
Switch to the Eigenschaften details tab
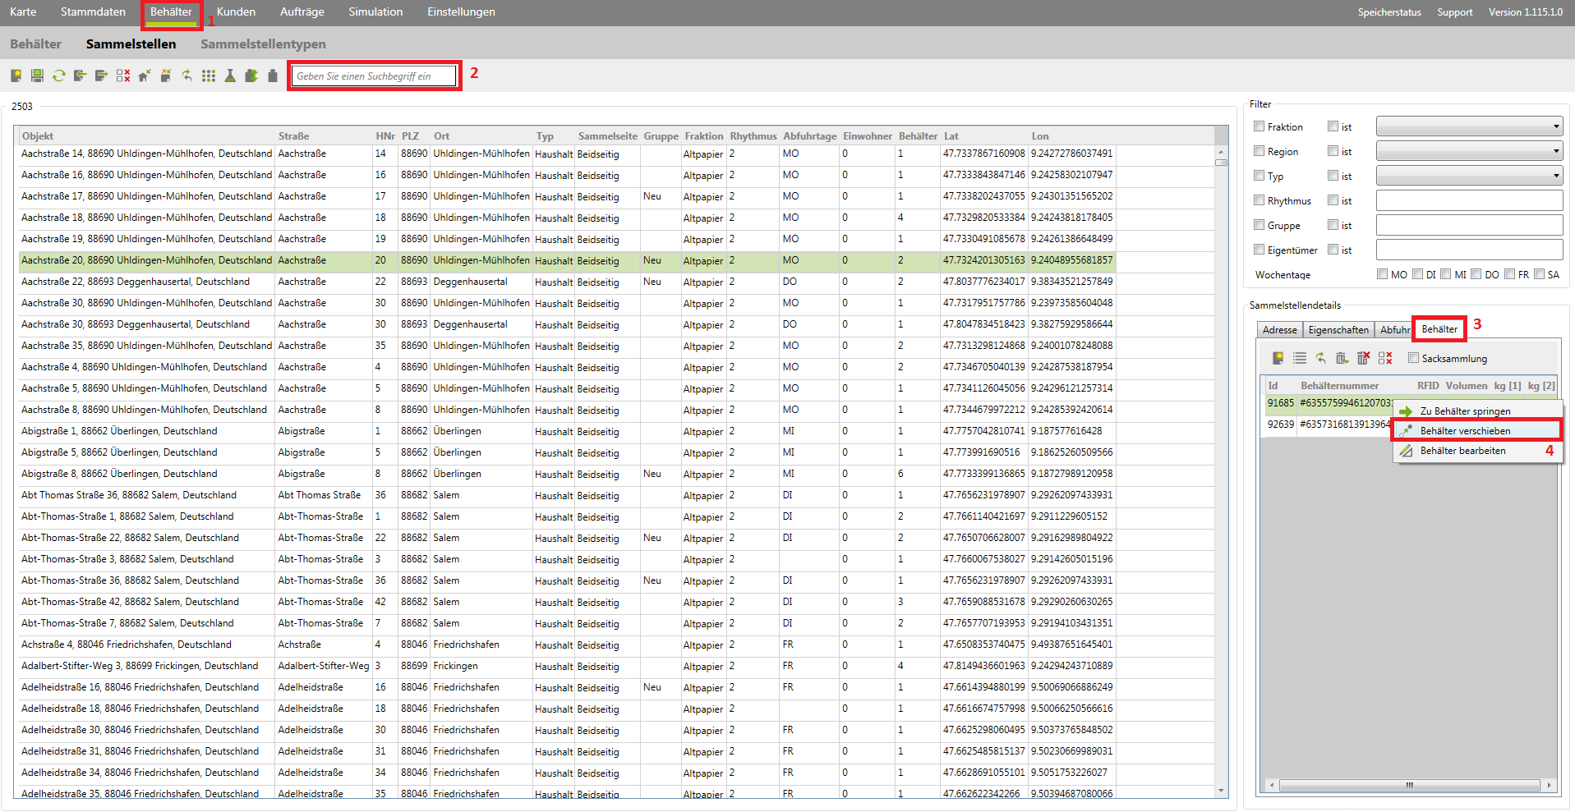[x=1338, y=329]
